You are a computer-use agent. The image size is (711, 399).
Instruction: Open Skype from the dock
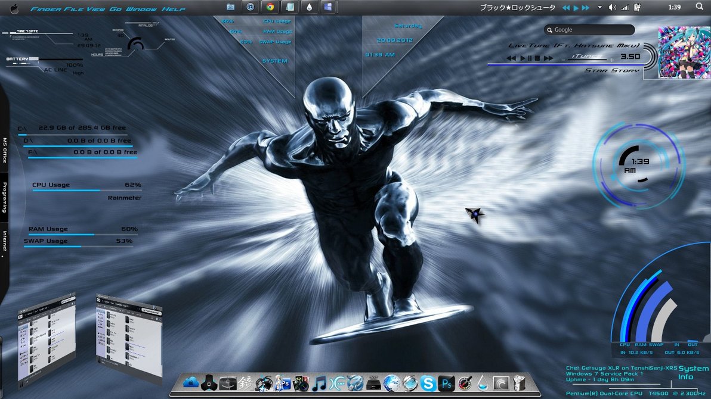pos(428,384)
